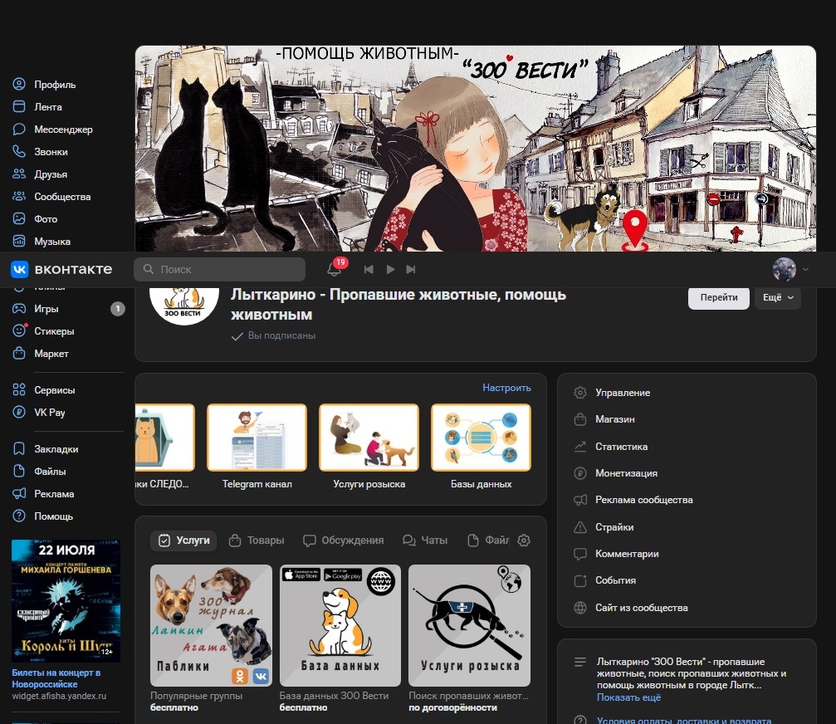Open Файлы in the sidebar
Screen dimensions: 836x724
coord(39,472)
